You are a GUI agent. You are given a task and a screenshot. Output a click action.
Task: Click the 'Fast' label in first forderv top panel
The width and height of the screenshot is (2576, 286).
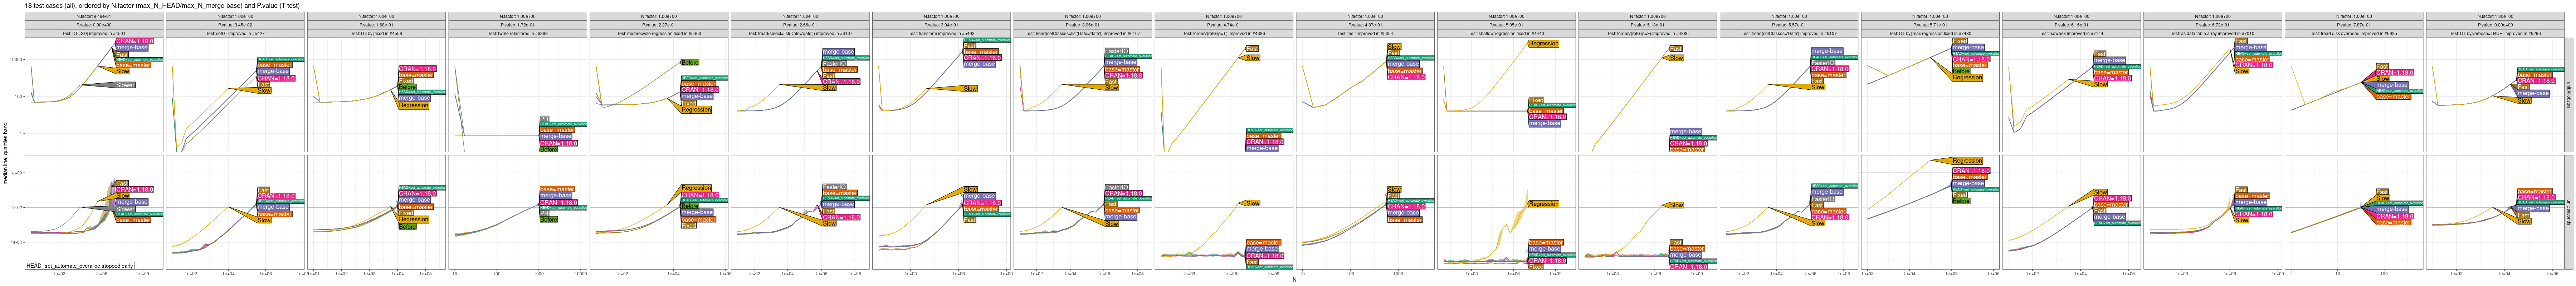[x=1252, y=49]
